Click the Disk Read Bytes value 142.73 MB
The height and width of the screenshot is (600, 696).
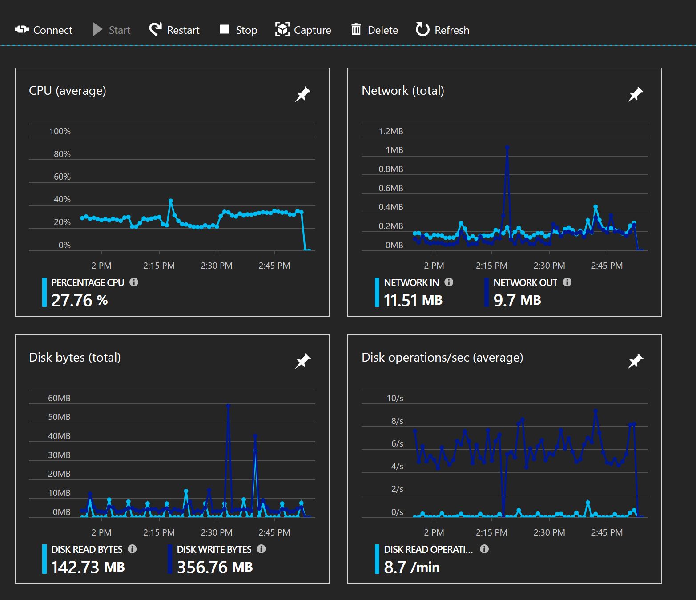click(88, 567)
